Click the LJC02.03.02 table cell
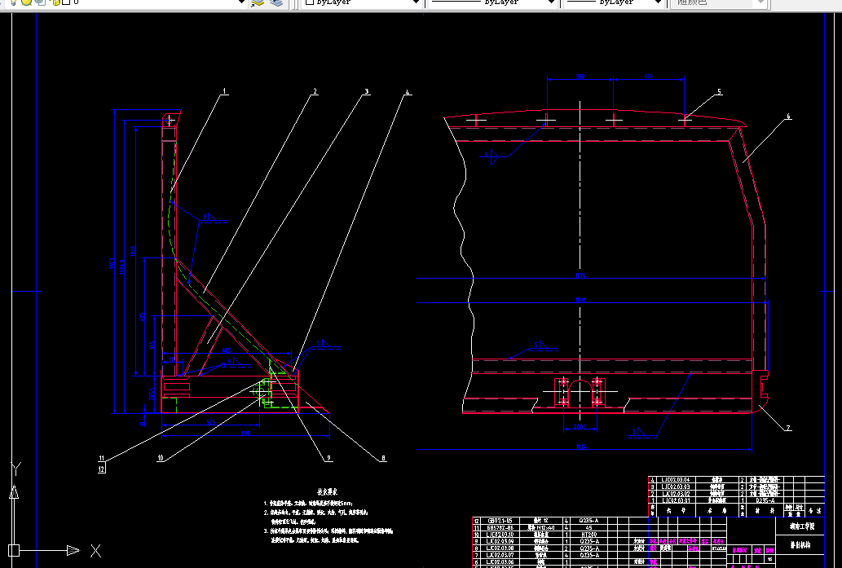842x568 pixels. point(676,493)
